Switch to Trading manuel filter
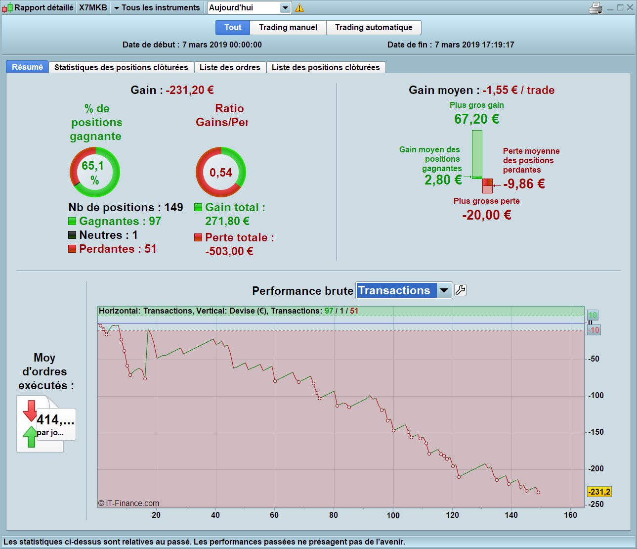Viewport: 637px width, 549px height. coord(288,28)
